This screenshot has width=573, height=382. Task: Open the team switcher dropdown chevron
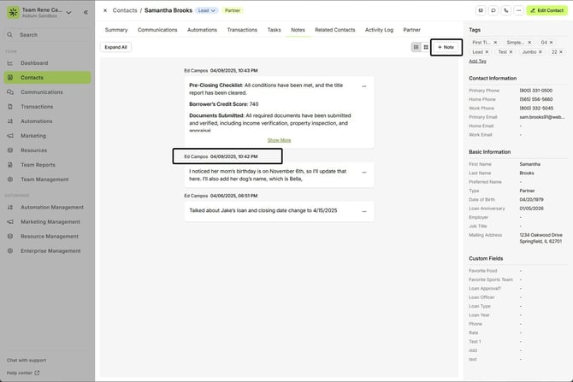tap(69, 13)
